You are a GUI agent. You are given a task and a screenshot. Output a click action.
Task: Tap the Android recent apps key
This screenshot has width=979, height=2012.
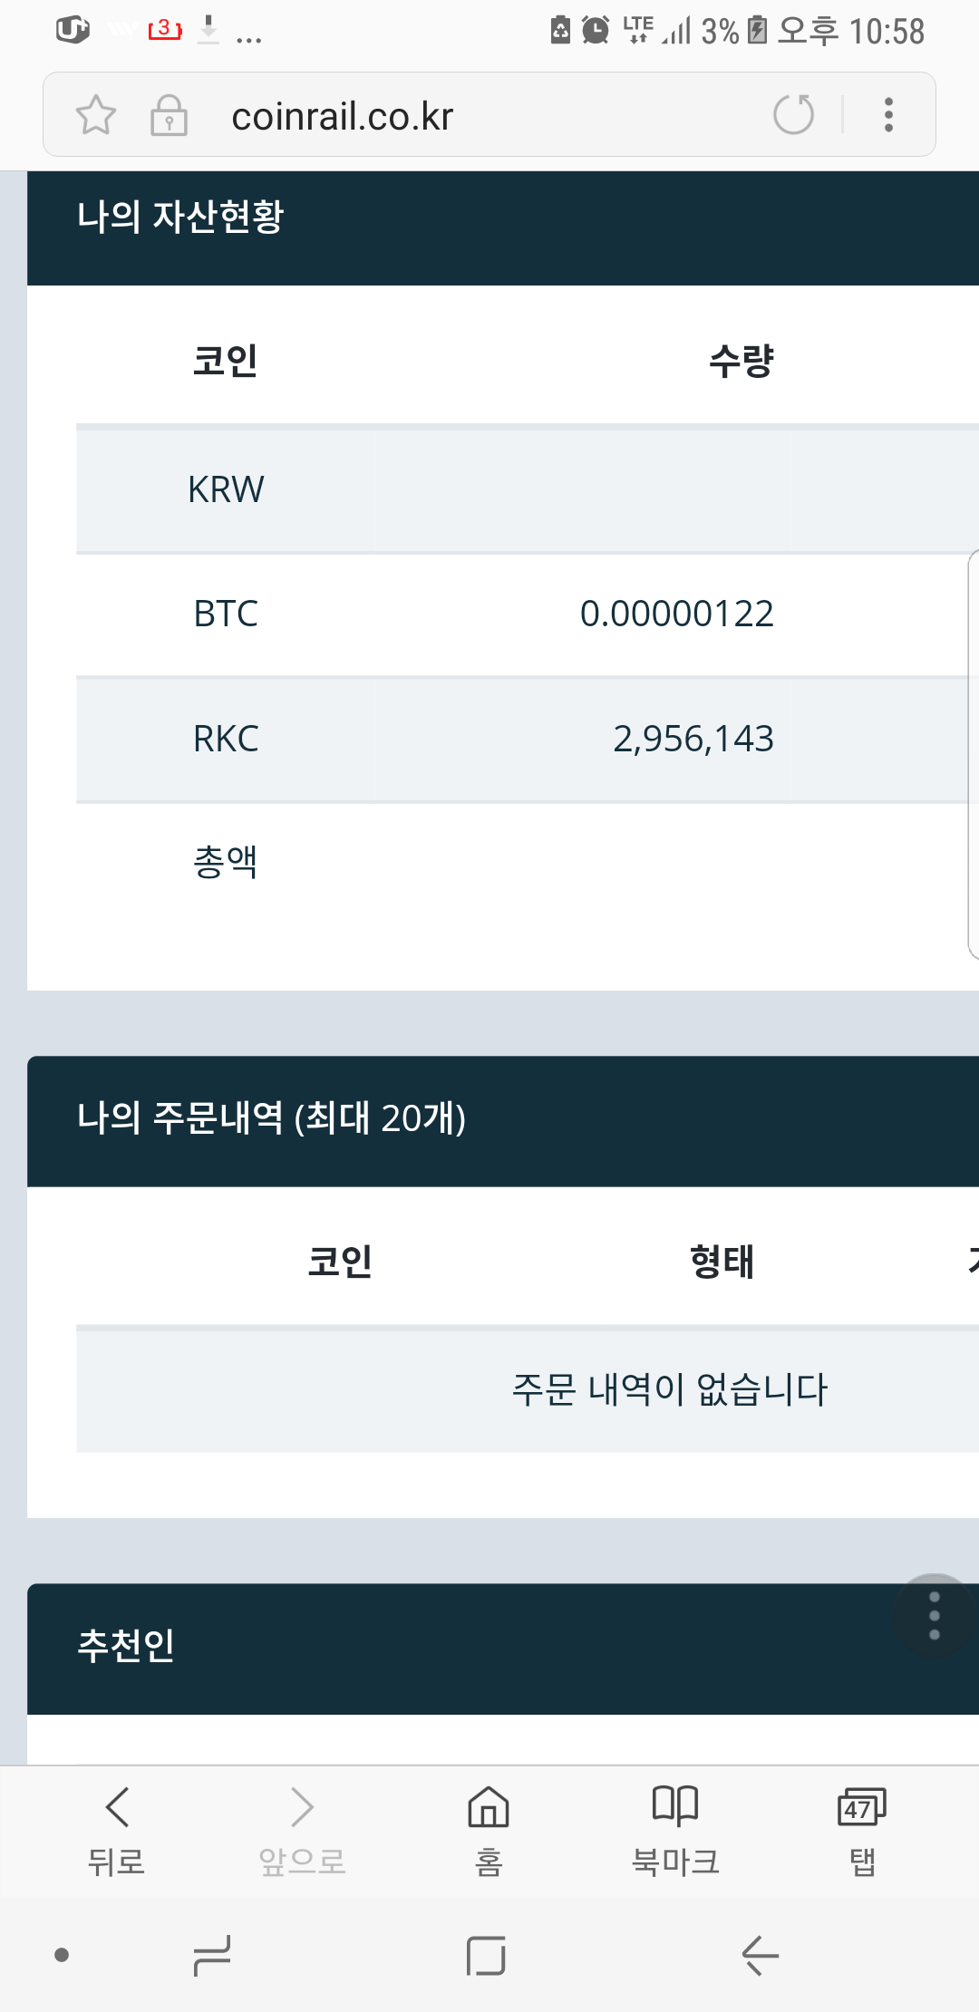tap(211, 1958)
